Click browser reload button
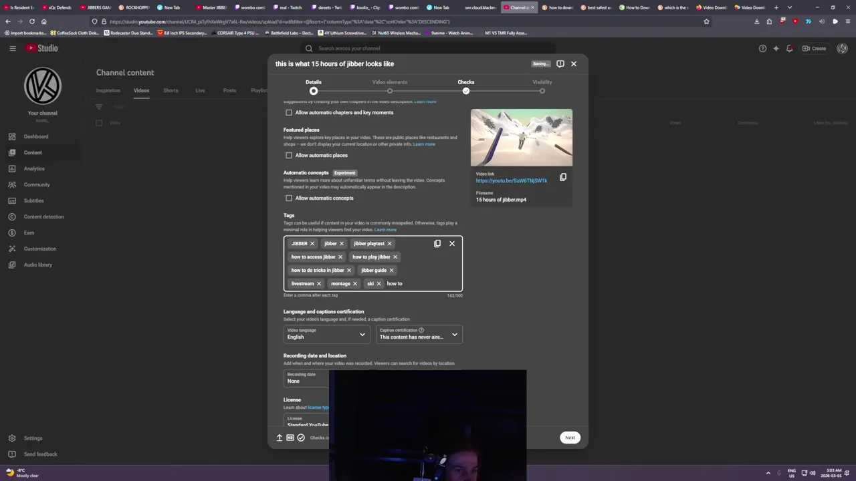The image size is (856, 481). point(32,21)
